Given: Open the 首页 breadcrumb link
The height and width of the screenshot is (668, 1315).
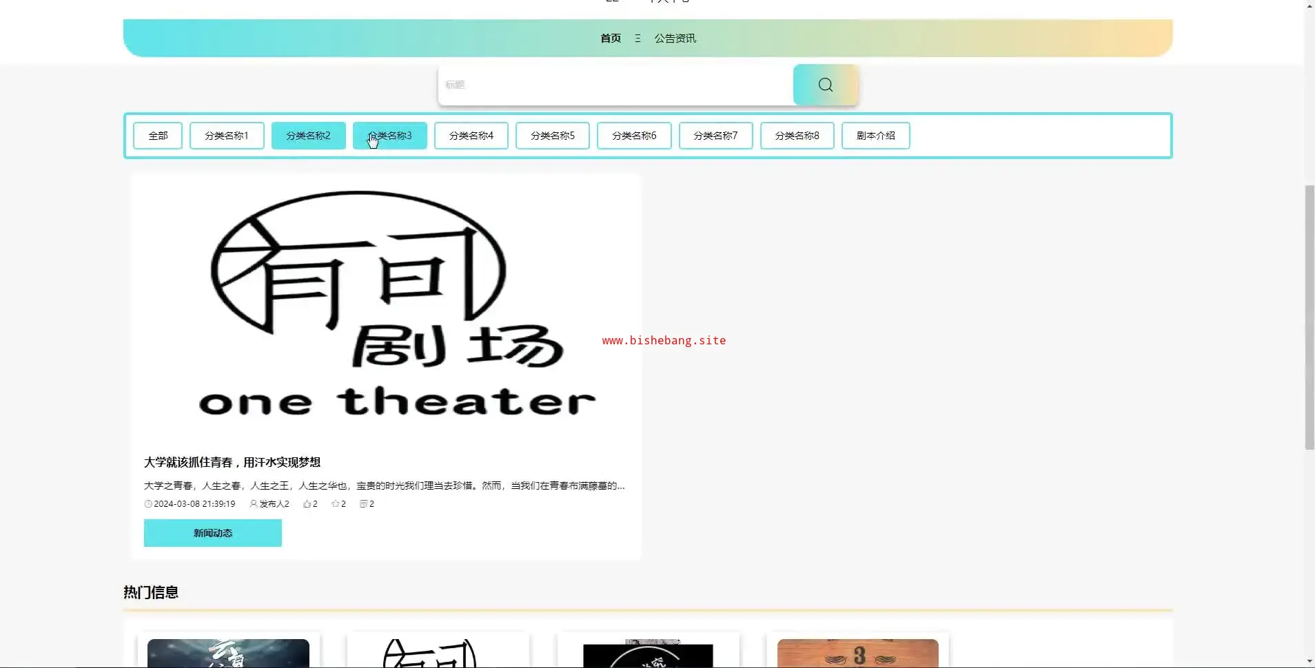Looking at the screenshot, I should [610, 39].
